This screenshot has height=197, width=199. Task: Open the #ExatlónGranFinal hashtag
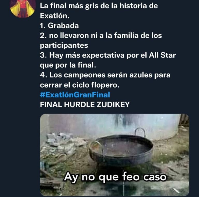75,95
